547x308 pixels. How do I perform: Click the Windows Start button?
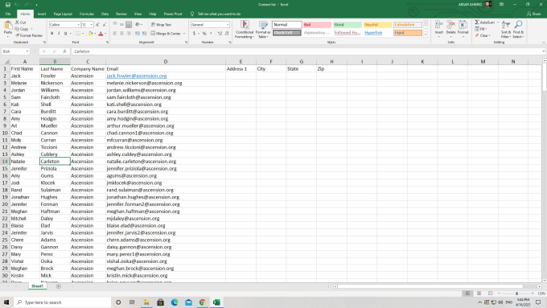tap(6, 302)
